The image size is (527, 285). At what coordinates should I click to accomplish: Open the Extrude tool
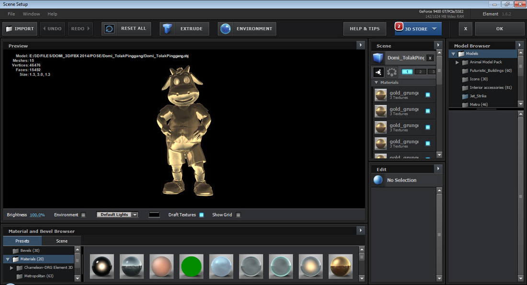coord(184,29)
